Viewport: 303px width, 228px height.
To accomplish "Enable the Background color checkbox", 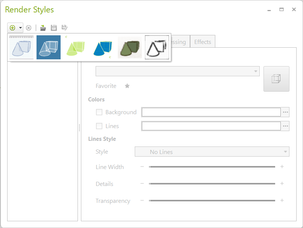I will [x=99, y=112].
